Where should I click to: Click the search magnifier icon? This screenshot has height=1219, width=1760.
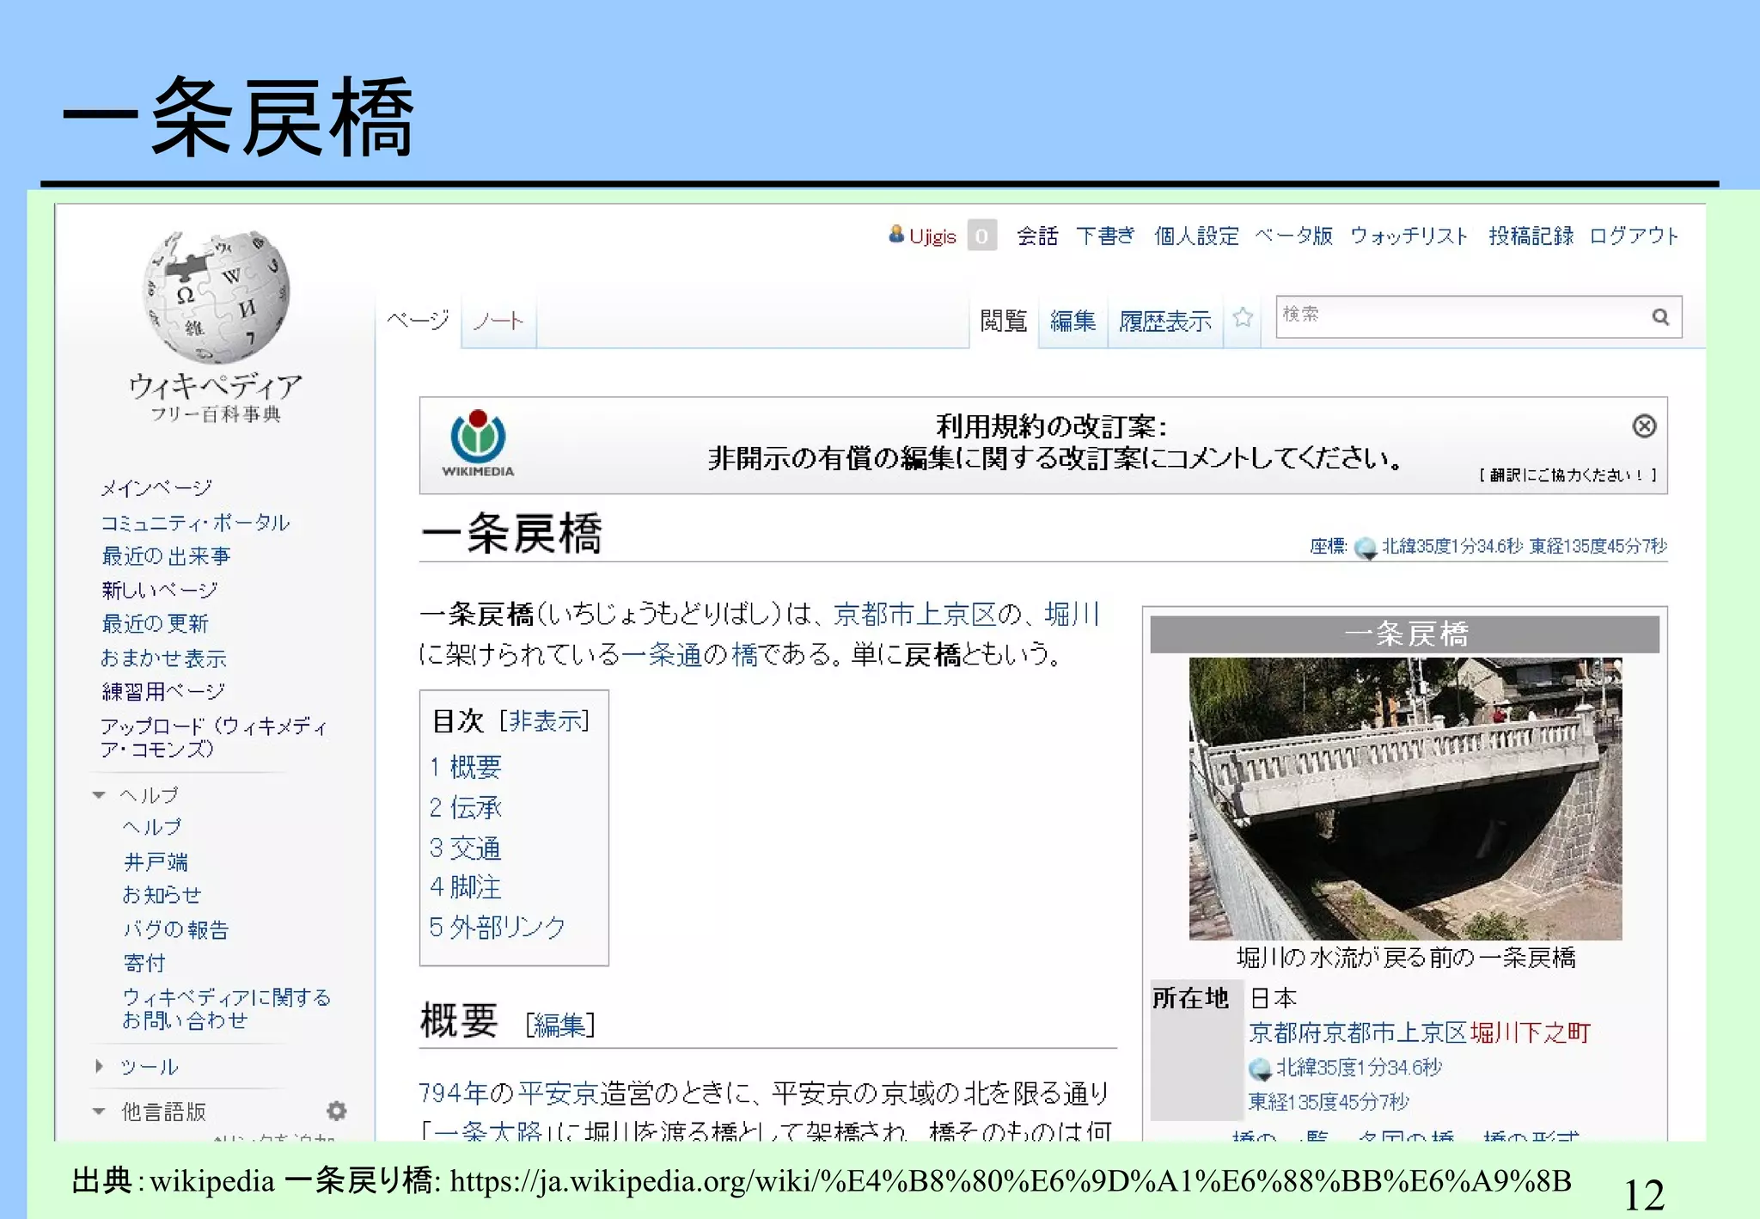(x=1660, y=317)
